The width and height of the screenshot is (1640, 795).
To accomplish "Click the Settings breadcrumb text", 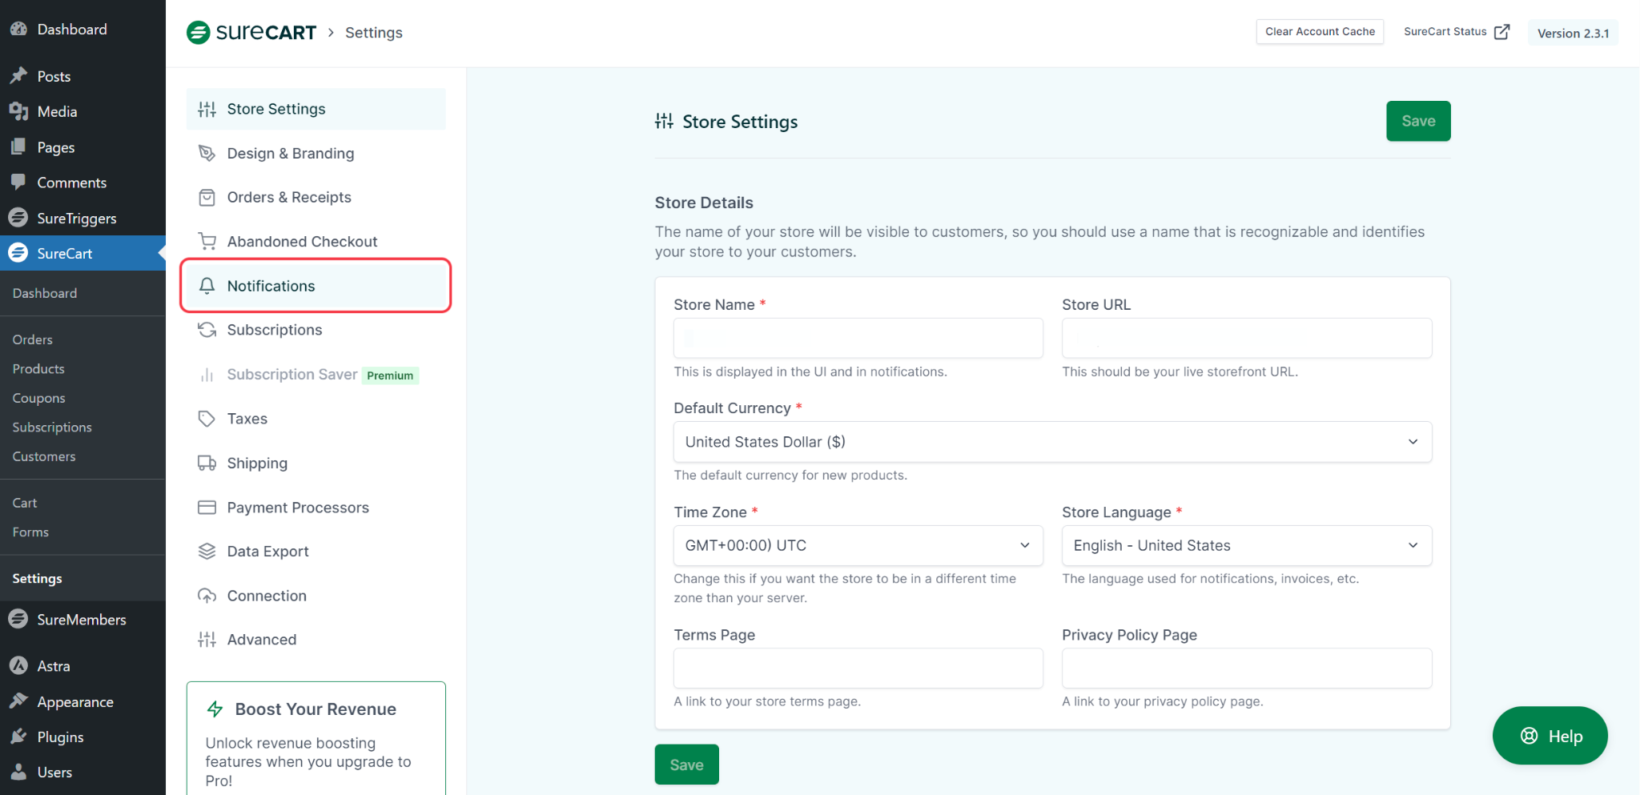I will pos(374,33).
